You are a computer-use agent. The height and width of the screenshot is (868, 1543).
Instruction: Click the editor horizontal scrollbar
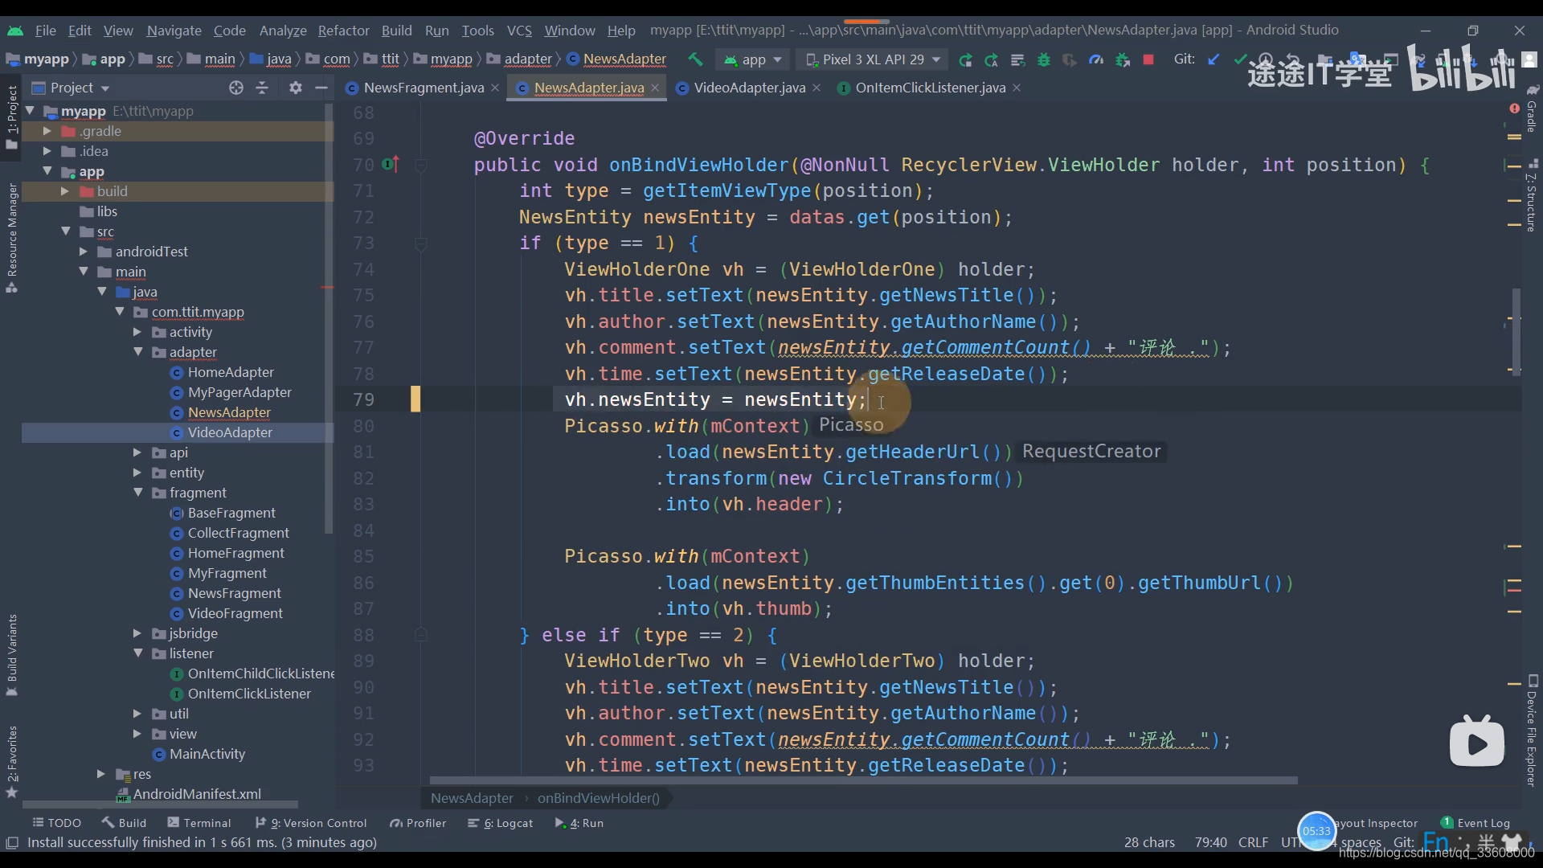click(x=863, y=780)
